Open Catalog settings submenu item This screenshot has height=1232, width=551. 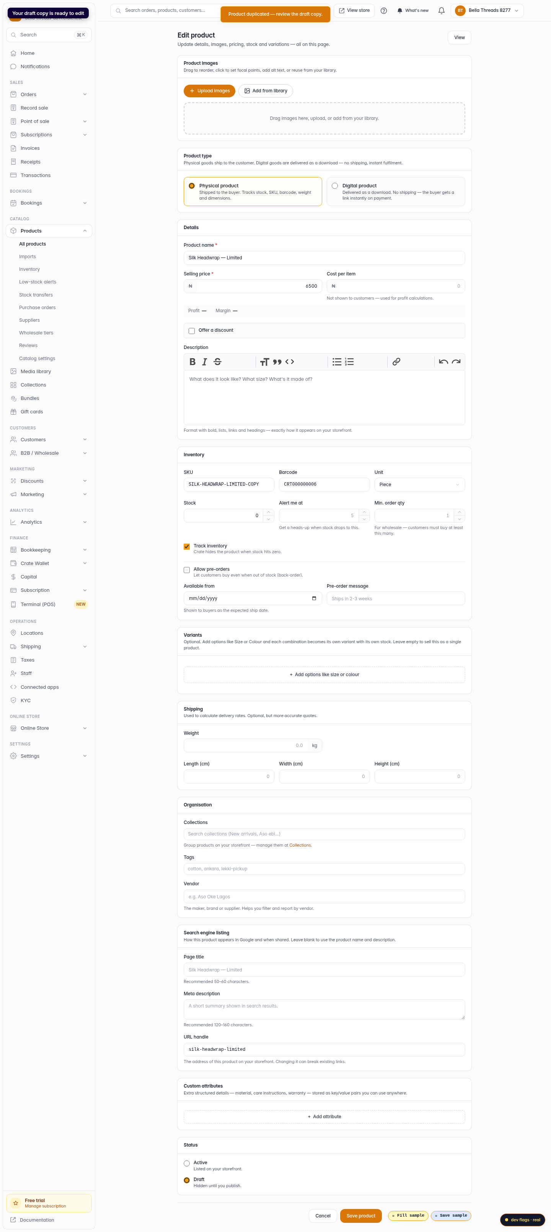[37, 358]
